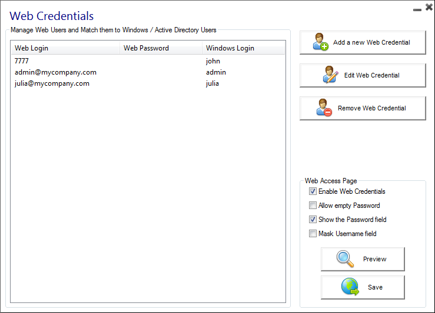This screenshot has height=313, width=435.
Task: Click the edit user pencil icon
Action: coord(331,75)
